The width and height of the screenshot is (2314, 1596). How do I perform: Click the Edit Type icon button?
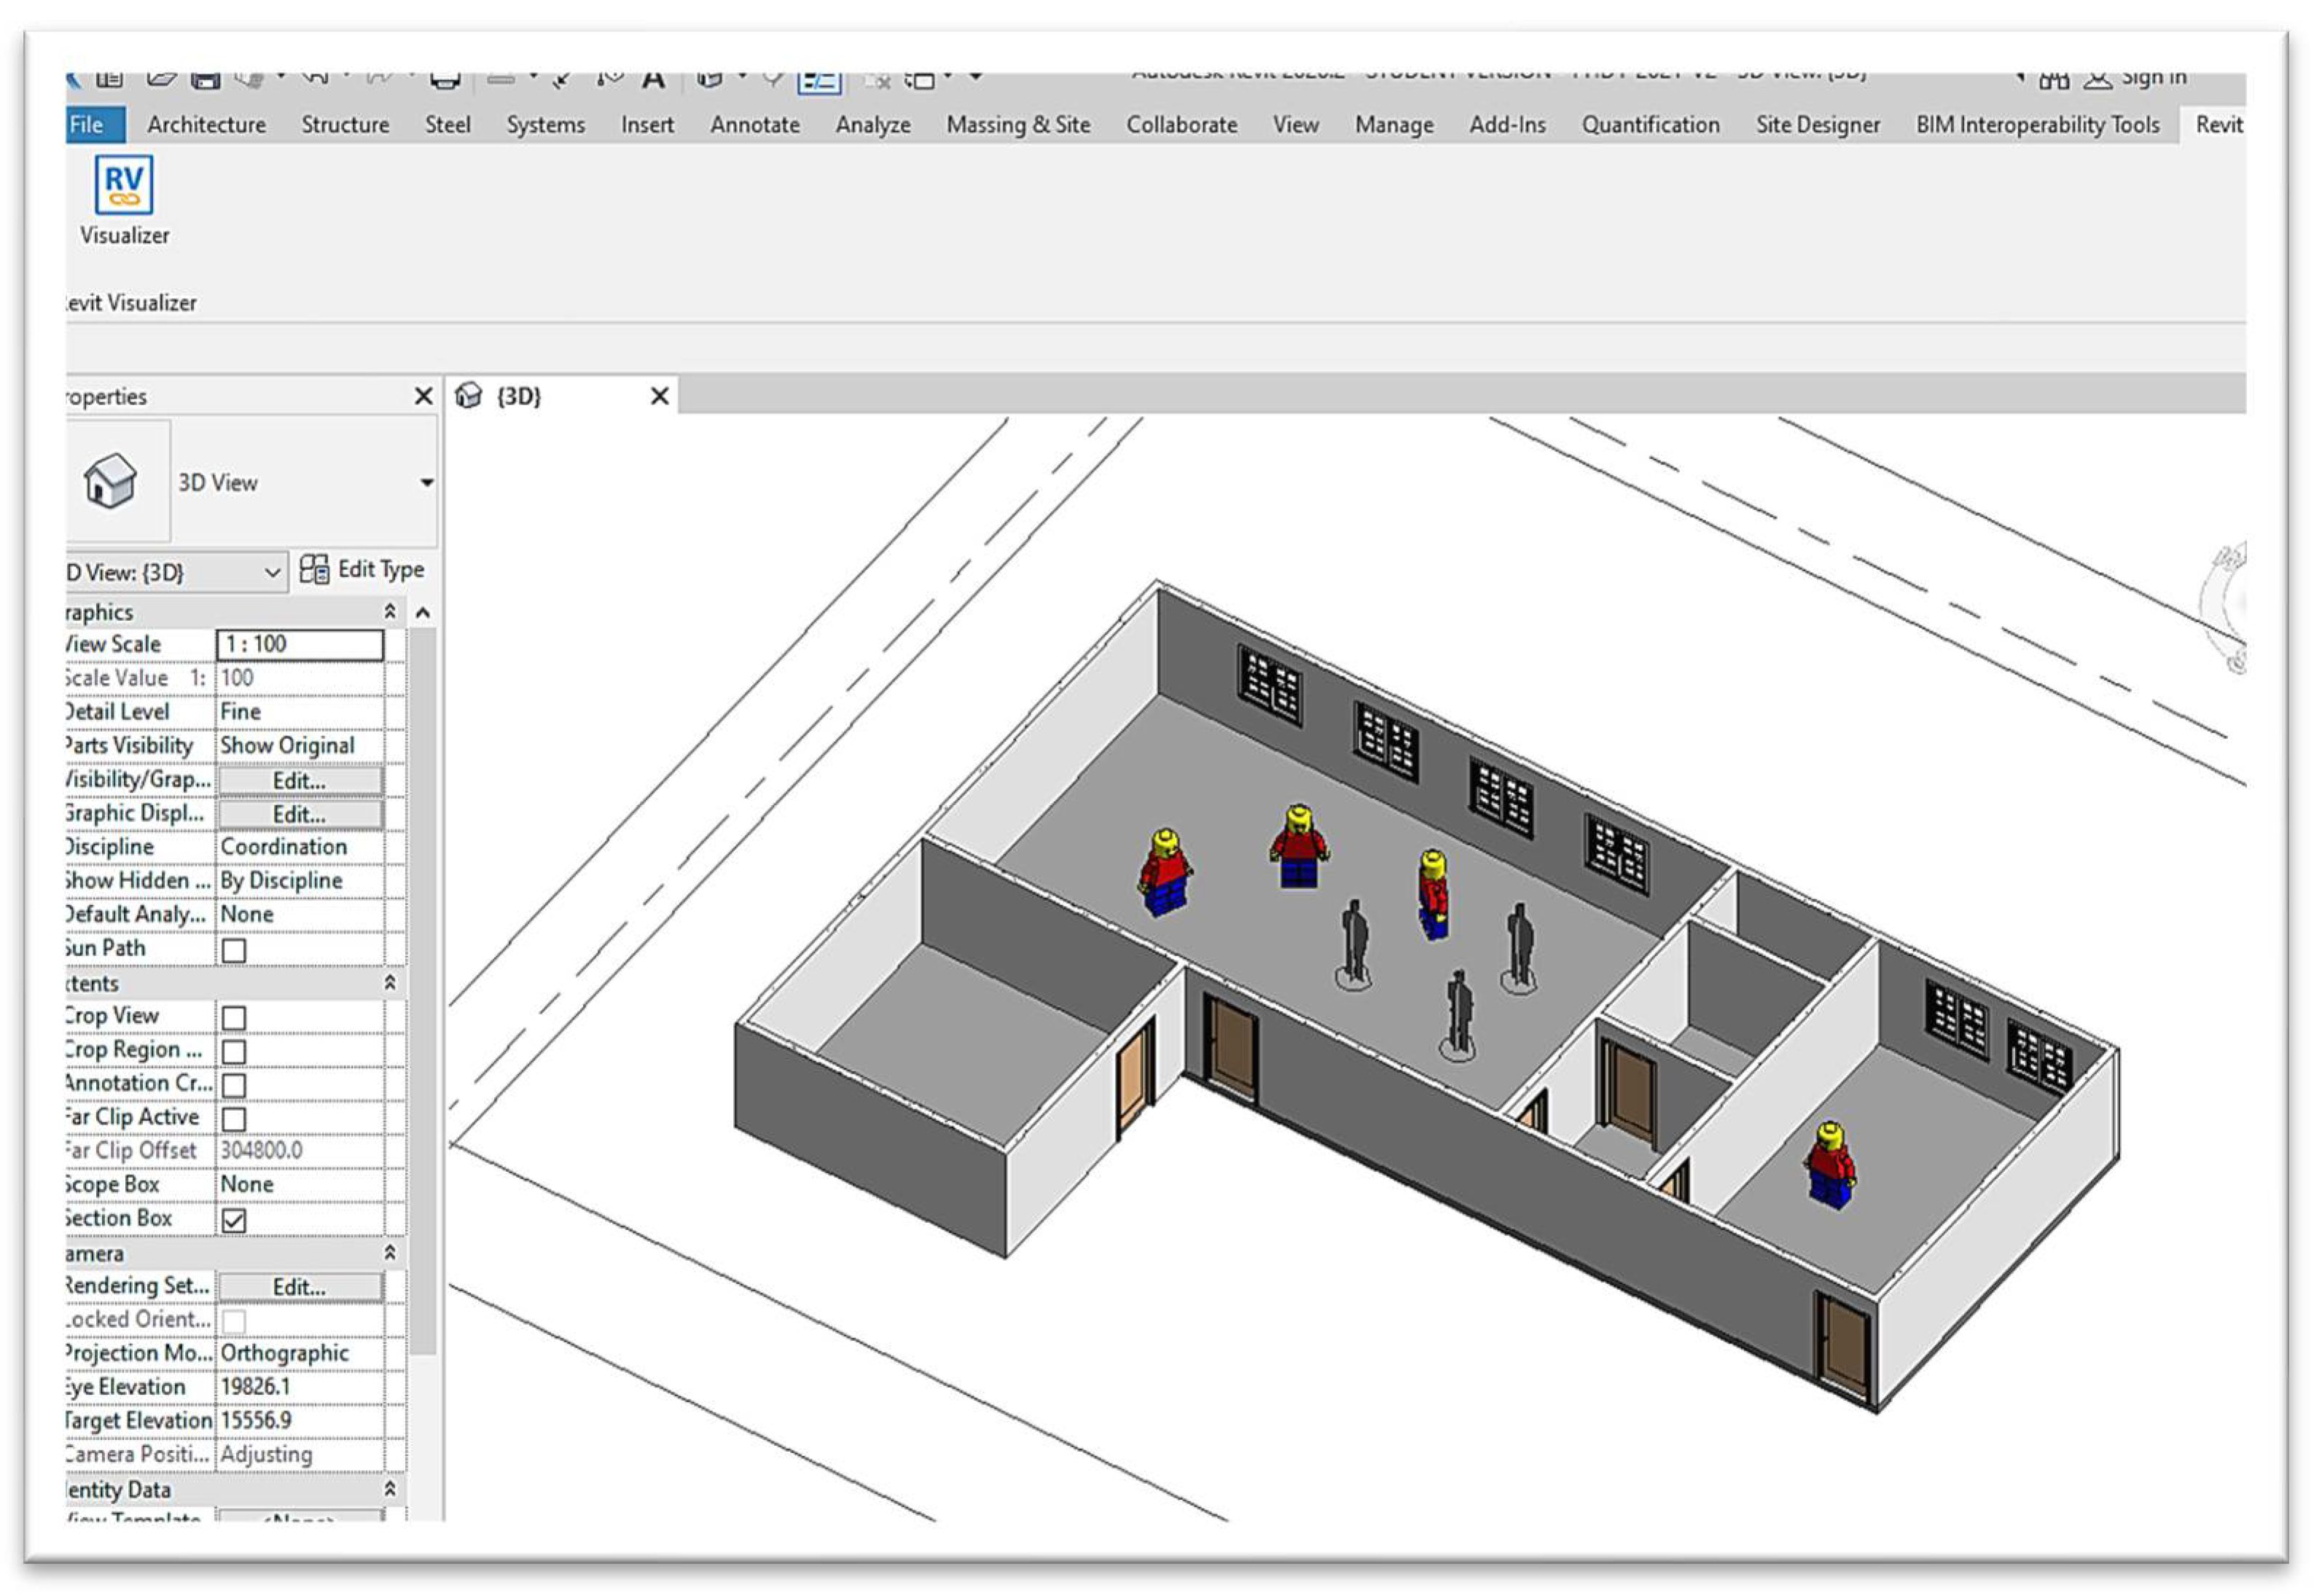[363, 570]
